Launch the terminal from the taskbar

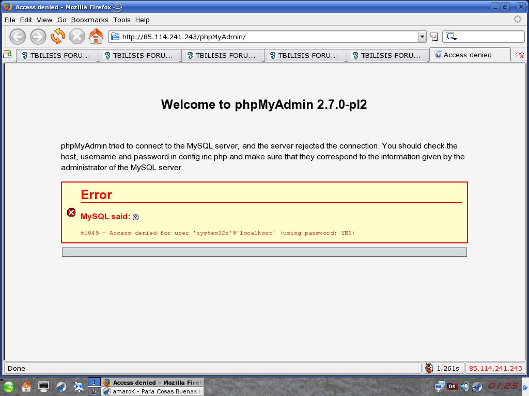pyautogui.click(x=43, y=387)
